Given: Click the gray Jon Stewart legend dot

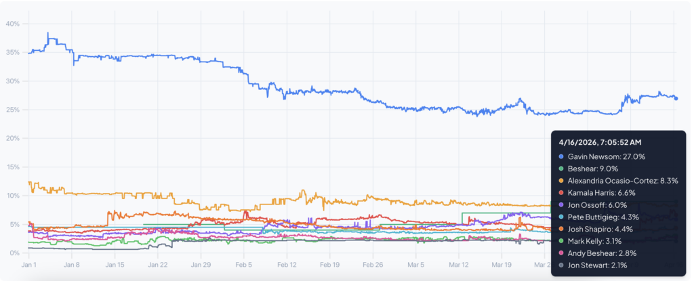Looking at the screenshot, I should click(x=562, y=265).
